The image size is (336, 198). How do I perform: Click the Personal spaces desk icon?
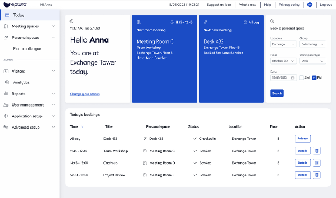coord(6,38)
